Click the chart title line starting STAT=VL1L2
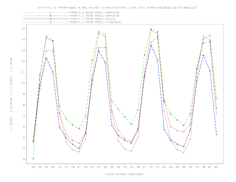Image resolution: width=236 pixels, height=182 pixels. [117, 8]
